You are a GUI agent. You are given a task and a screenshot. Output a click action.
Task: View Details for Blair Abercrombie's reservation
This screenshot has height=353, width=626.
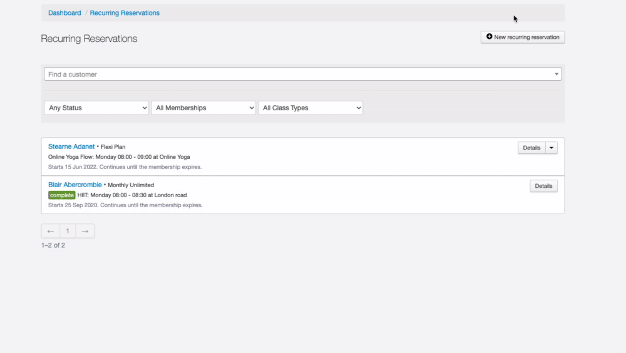[543, 186]
